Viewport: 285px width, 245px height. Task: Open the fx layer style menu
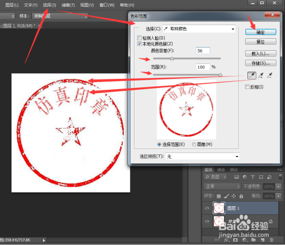pos(226,240)
